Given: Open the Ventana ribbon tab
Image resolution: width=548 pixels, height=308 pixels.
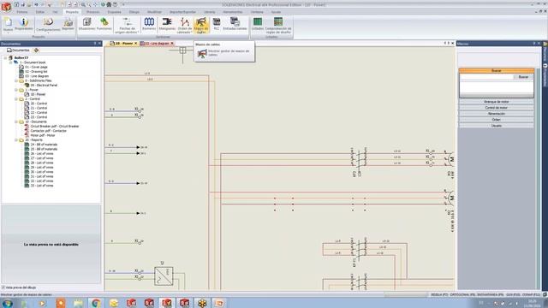Looking at the screenshot, I should [x=257, y=12].
